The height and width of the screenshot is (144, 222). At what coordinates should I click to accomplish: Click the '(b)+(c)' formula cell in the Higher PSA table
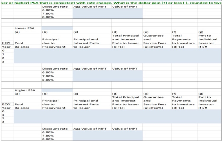[x=118, y=108]
